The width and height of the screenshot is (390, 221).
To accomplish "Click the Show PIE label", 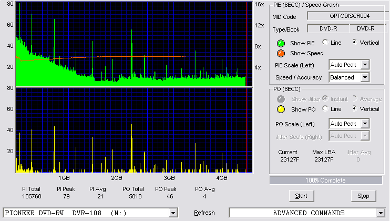I will tap(302, 43).
